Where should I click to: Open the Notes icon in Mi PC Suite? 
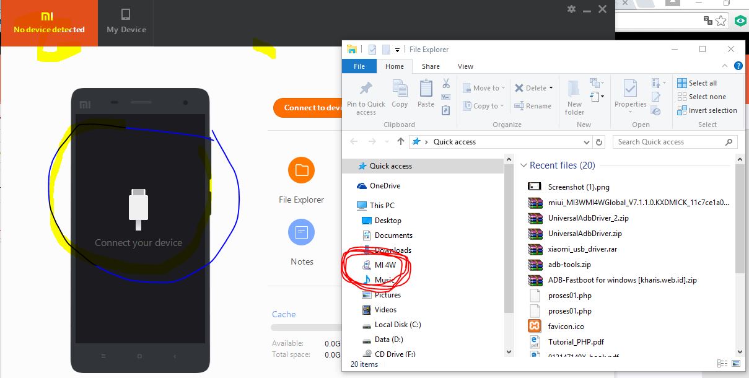click(x=302, y=232)
